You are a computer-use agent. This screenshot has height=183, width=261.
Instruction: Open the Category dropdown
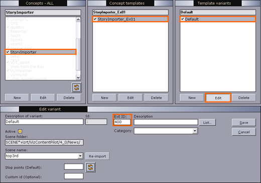point(195,131)
